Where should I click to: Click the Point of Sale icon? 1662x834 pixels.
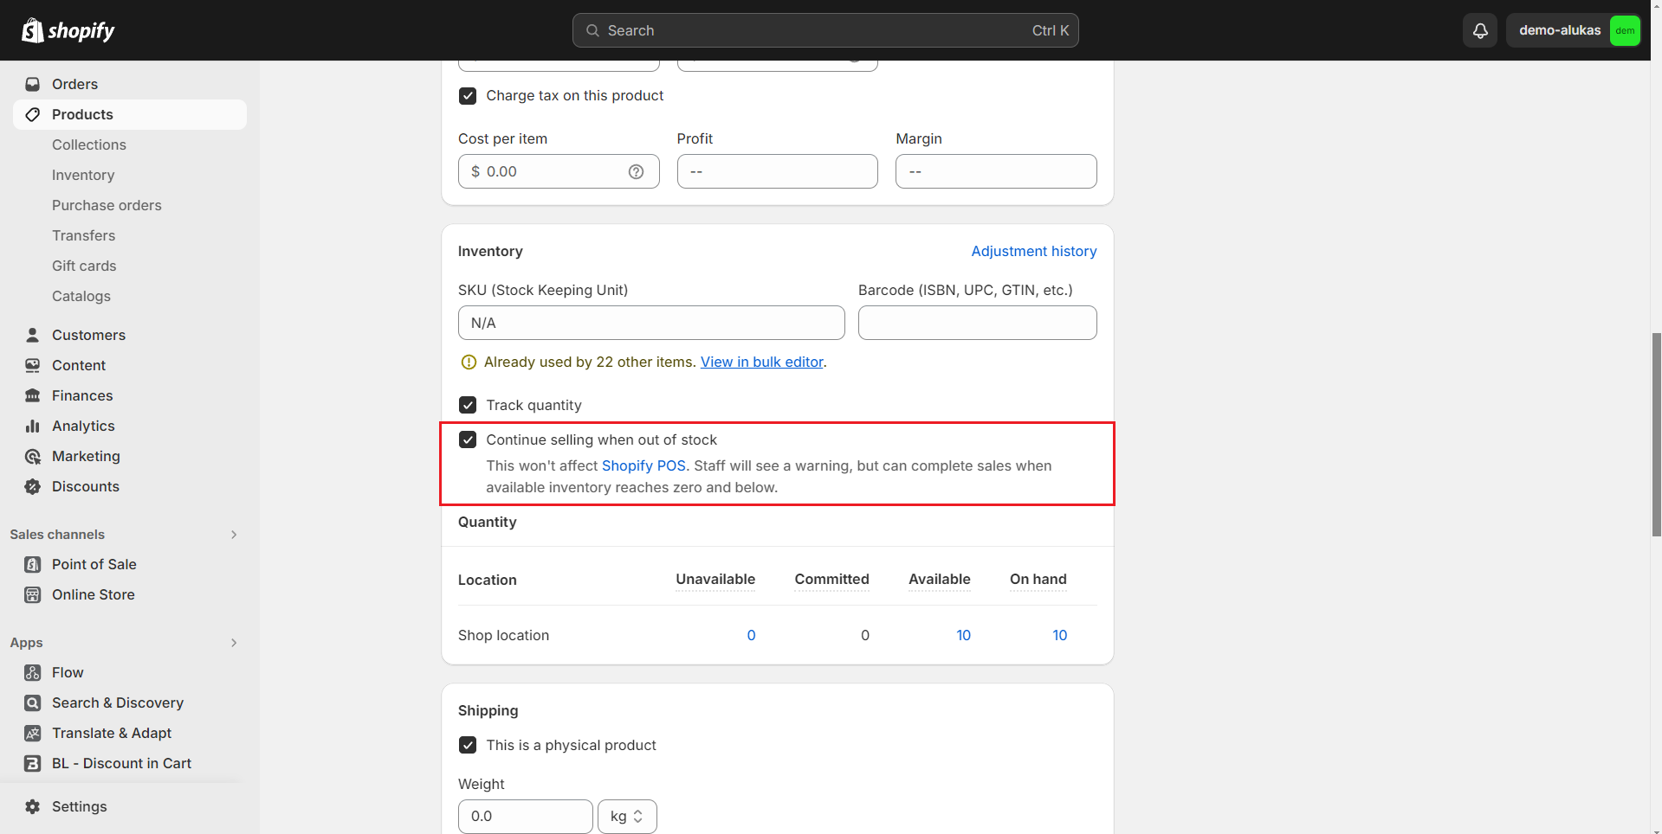point(33,564)
